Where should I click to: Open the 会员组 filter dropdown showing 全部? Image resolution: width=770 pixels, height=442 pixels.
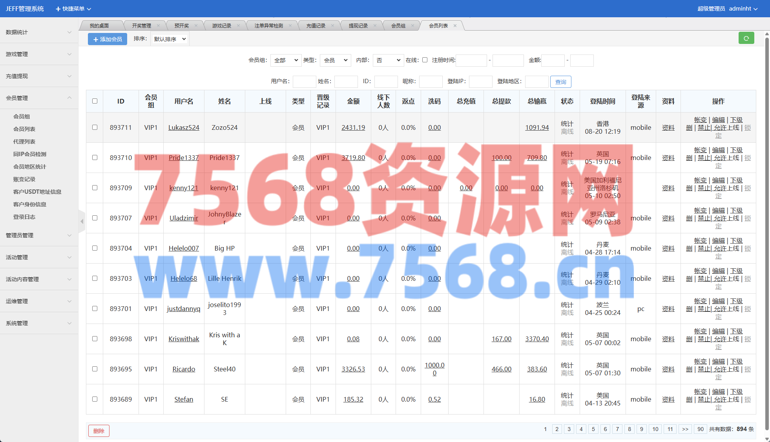pos(286,60)
